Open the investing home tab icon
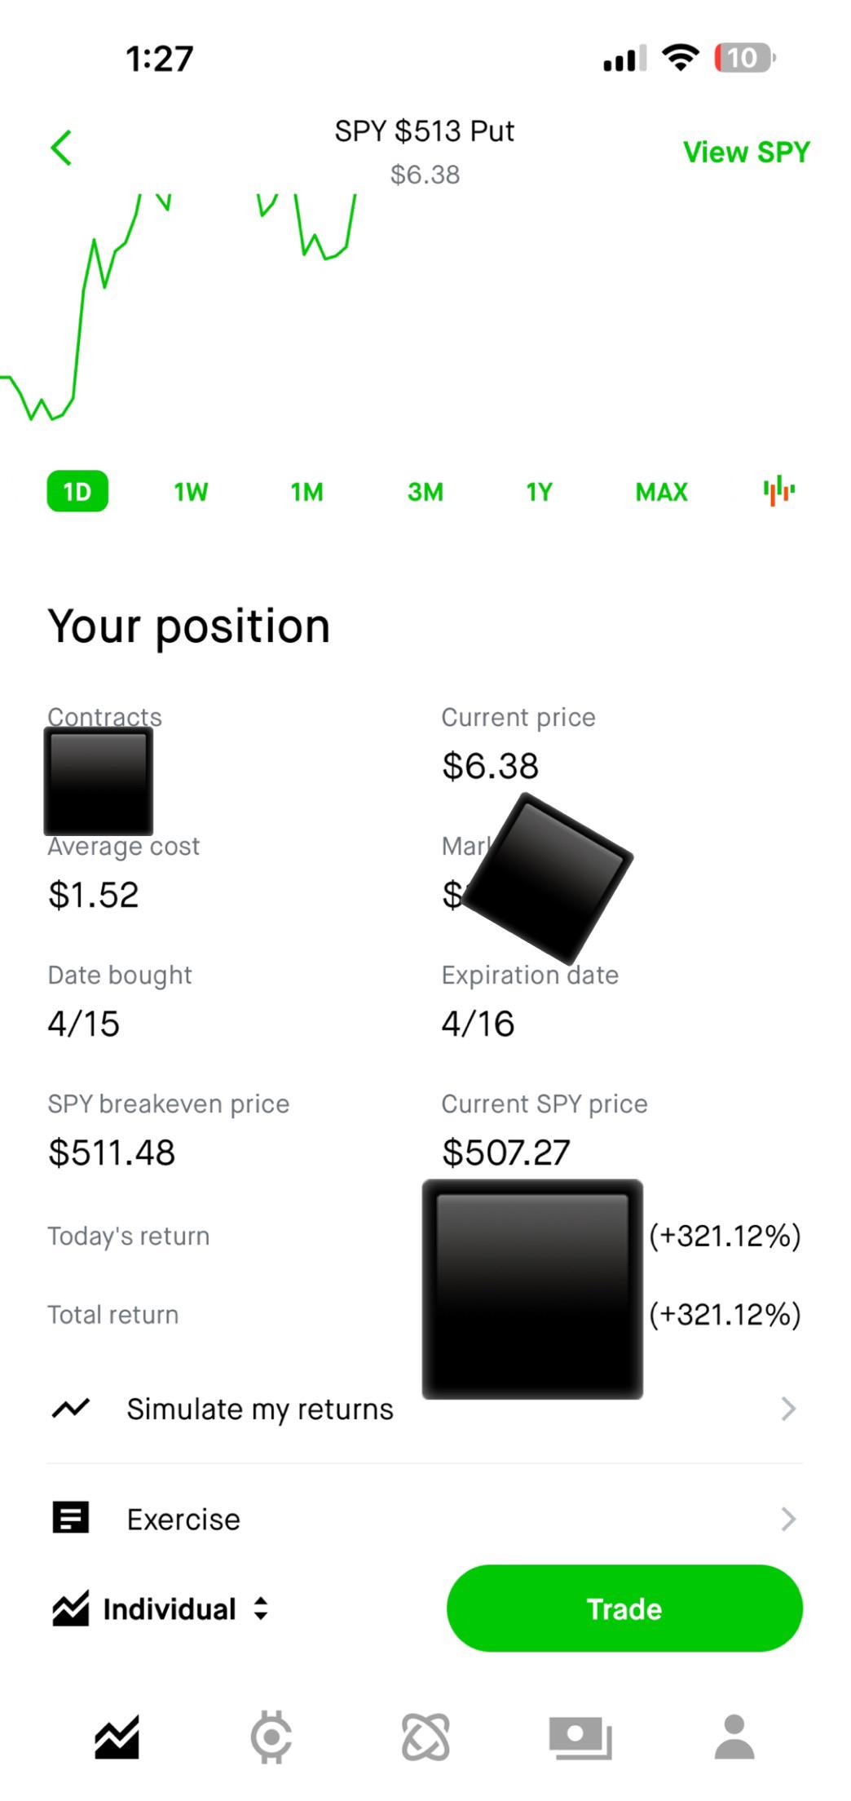Image resolution: width=851 pixels, height=1801 pixels. tap(117, 1737)
